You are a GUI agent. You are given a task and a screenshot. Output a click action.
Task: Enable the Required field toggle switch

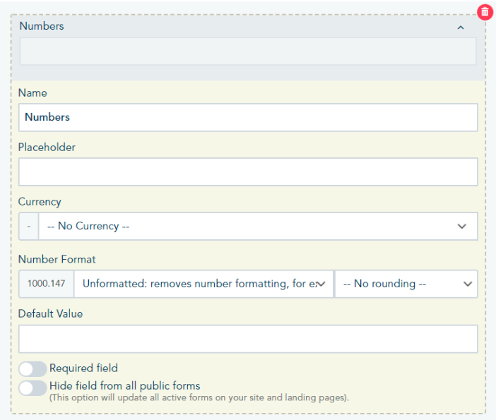point(33,368)
